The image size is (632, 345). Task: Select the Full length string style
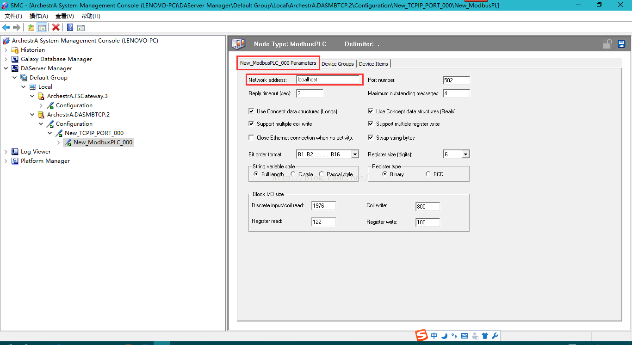click(x=256, y=174)
